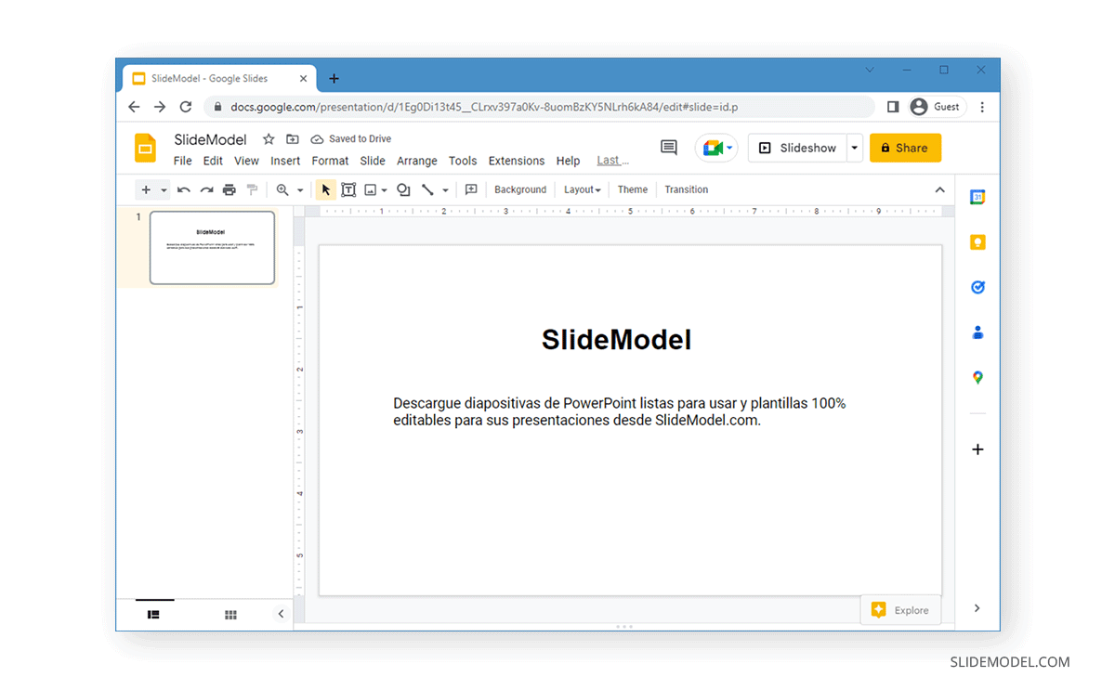Select the Shape tool

(x=402, y=189)
